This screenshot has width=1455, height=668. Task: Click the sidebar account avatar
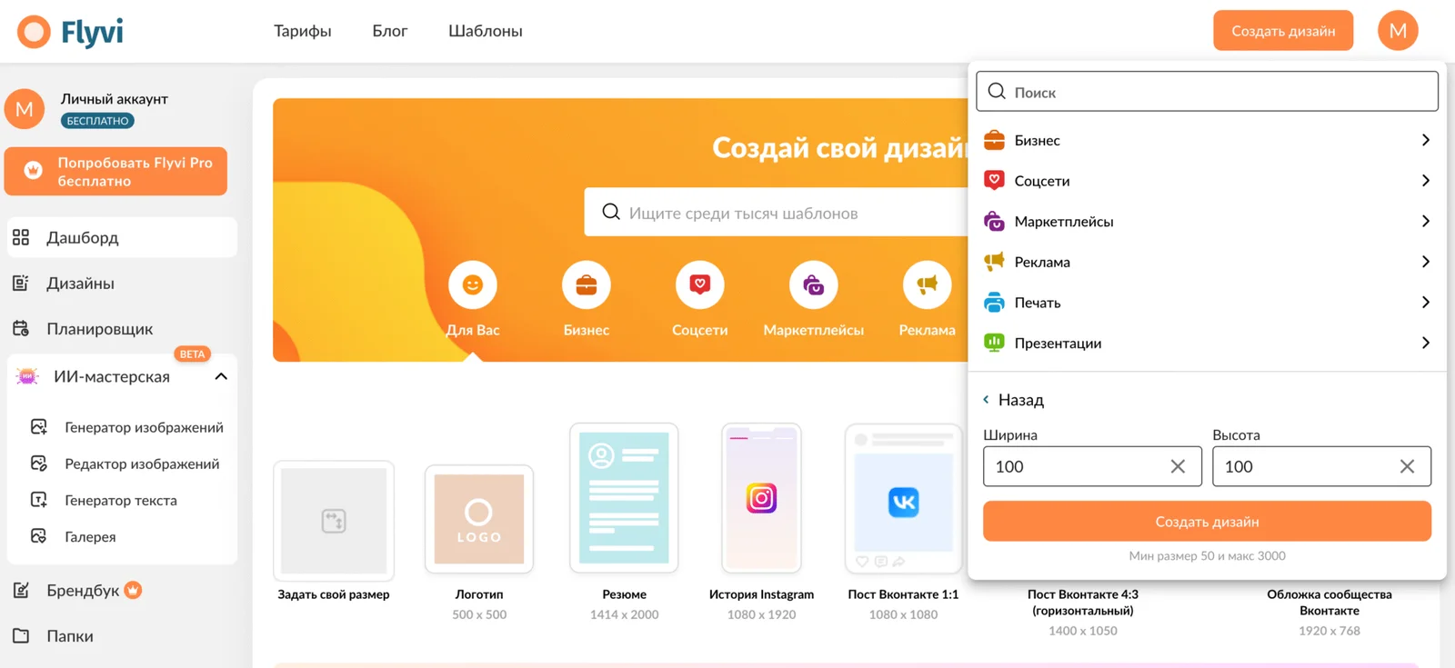point(25,109)
